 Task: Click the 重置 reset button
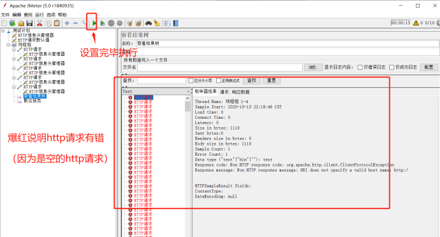pos(271,81)
